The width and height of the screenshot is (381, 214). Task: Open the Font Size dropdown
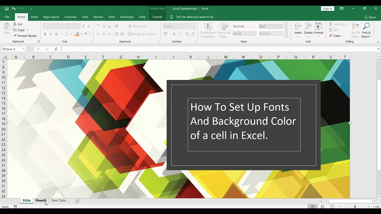click(78, 26)
